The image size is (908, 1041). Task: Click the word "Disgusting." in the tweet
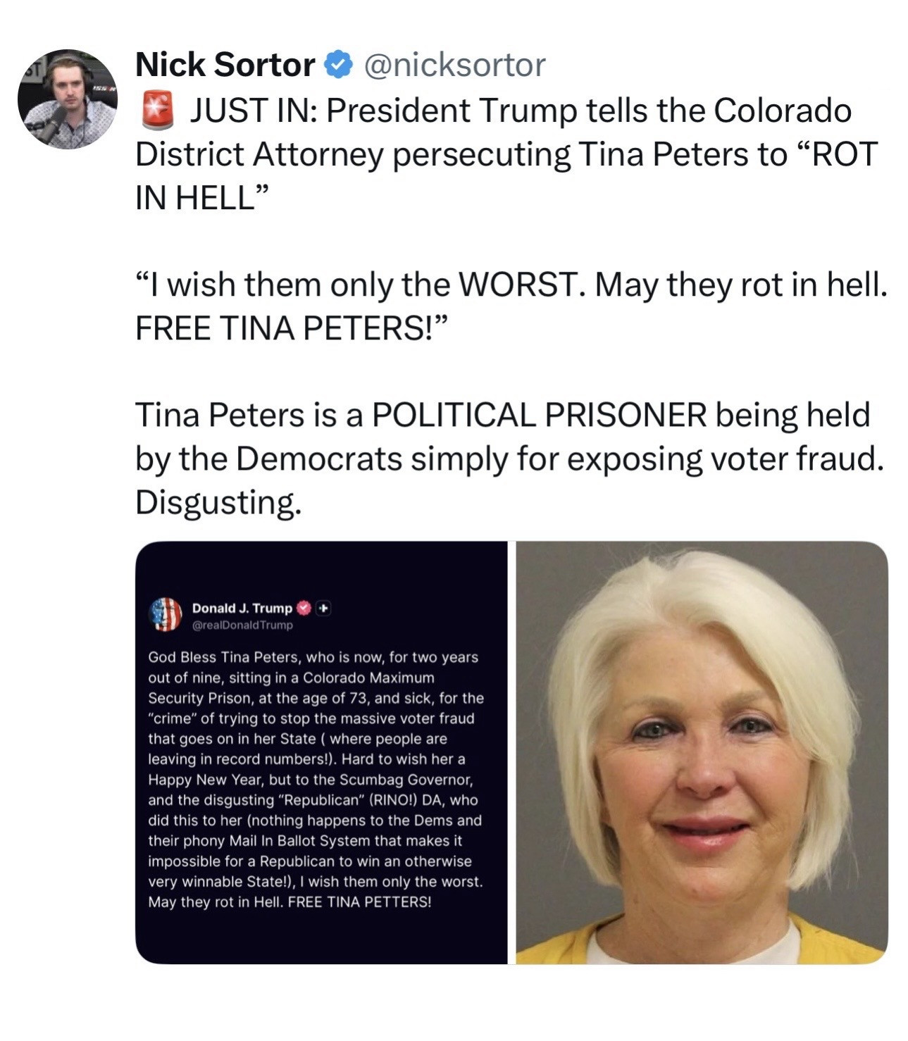tap(218, 503)
